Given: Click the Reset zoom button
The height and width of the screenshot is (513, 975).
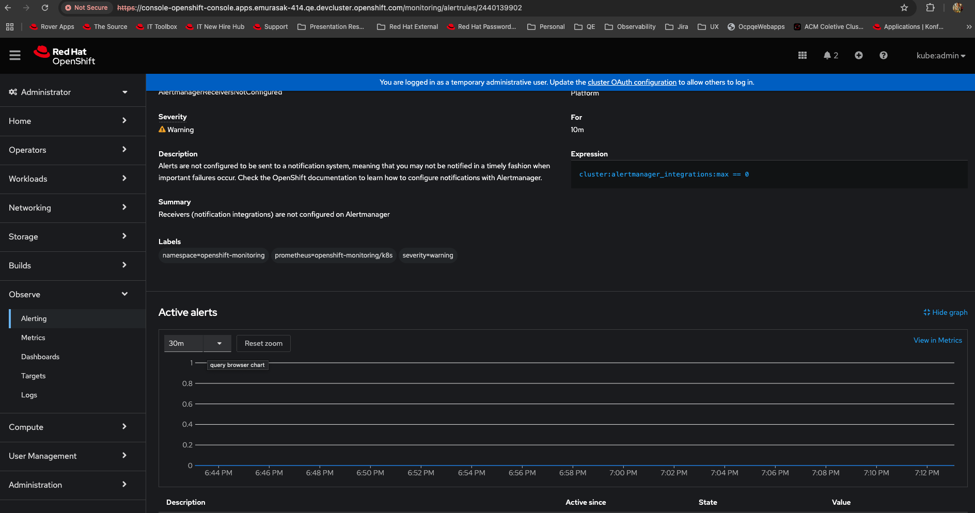Looking at the screenshot, I should [263, 343].
